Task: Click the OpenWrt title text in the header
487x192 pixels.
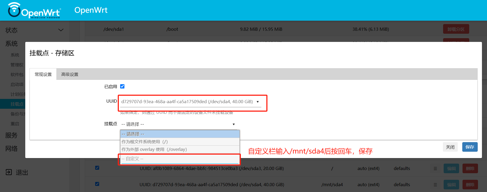Action: click(x=91, y=10)
